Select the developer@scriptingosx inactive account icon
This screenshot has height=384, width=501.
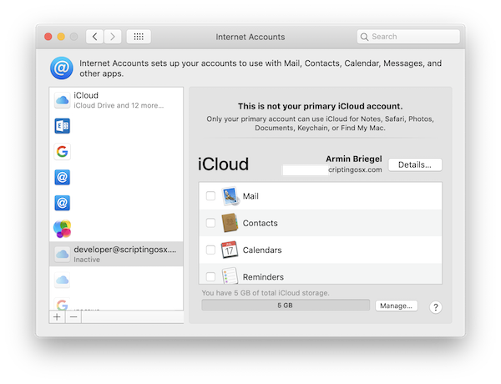click(x=63, y=255)
